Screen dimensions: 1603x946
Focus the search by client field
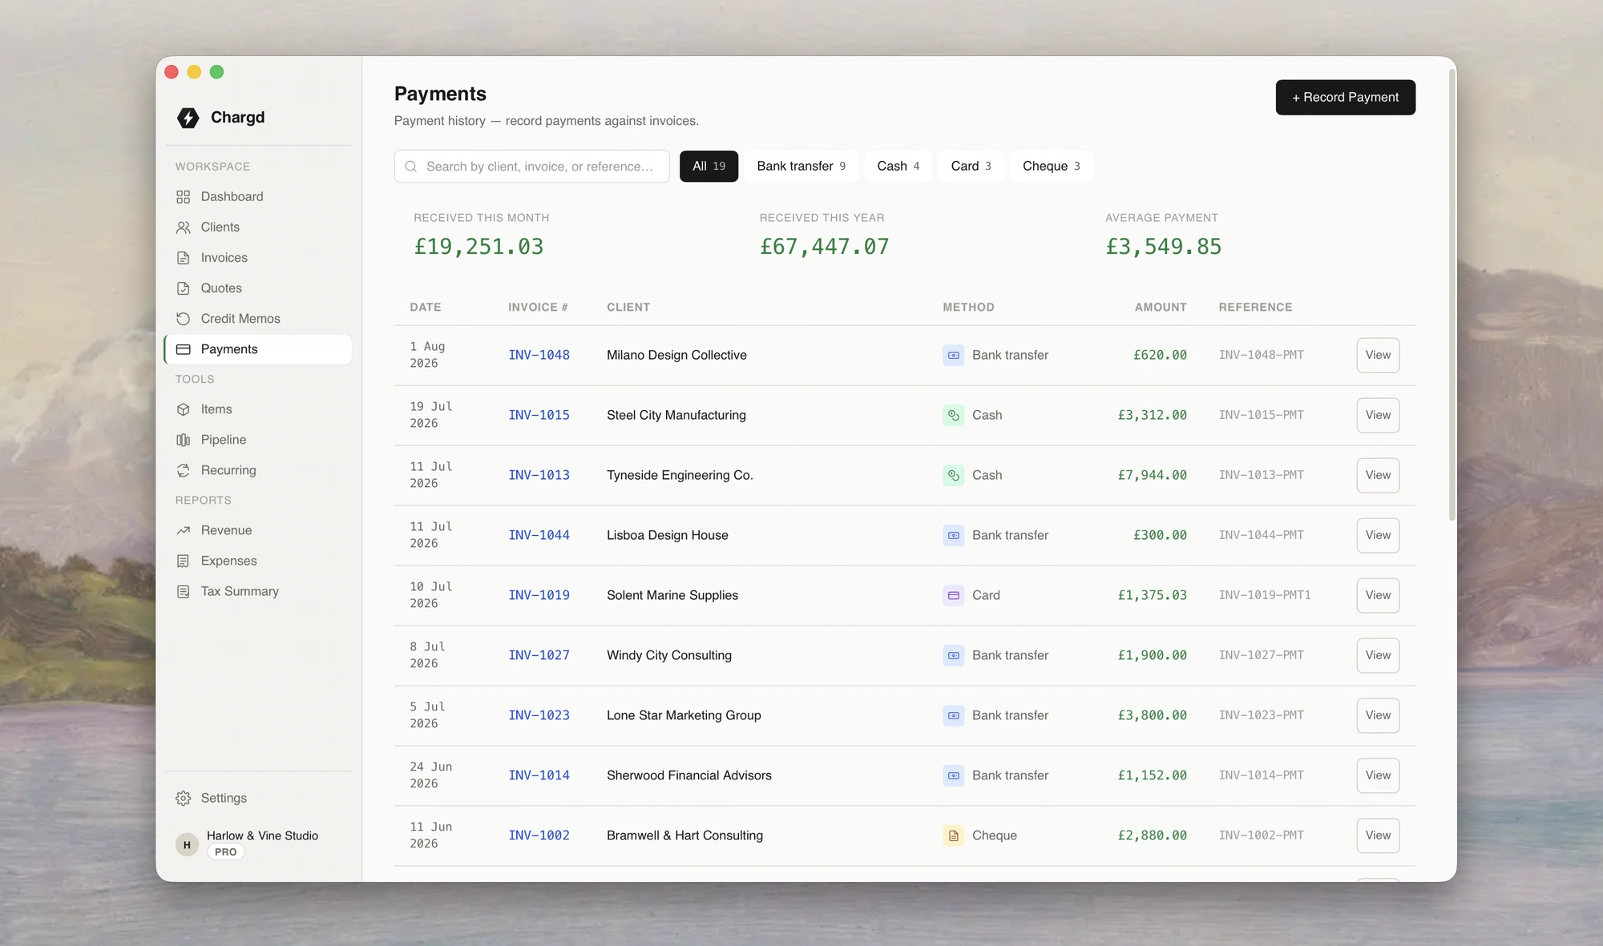pyautogui.click(x=531, y=167)
